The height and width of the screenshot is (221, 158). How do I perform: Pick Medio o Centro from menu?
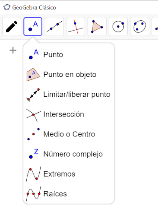point(69,134)
